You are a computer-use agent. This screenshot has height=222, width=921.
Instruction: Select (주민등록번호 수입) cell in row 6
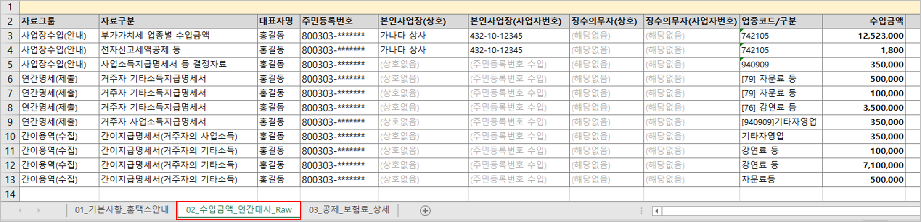[519, 79]
